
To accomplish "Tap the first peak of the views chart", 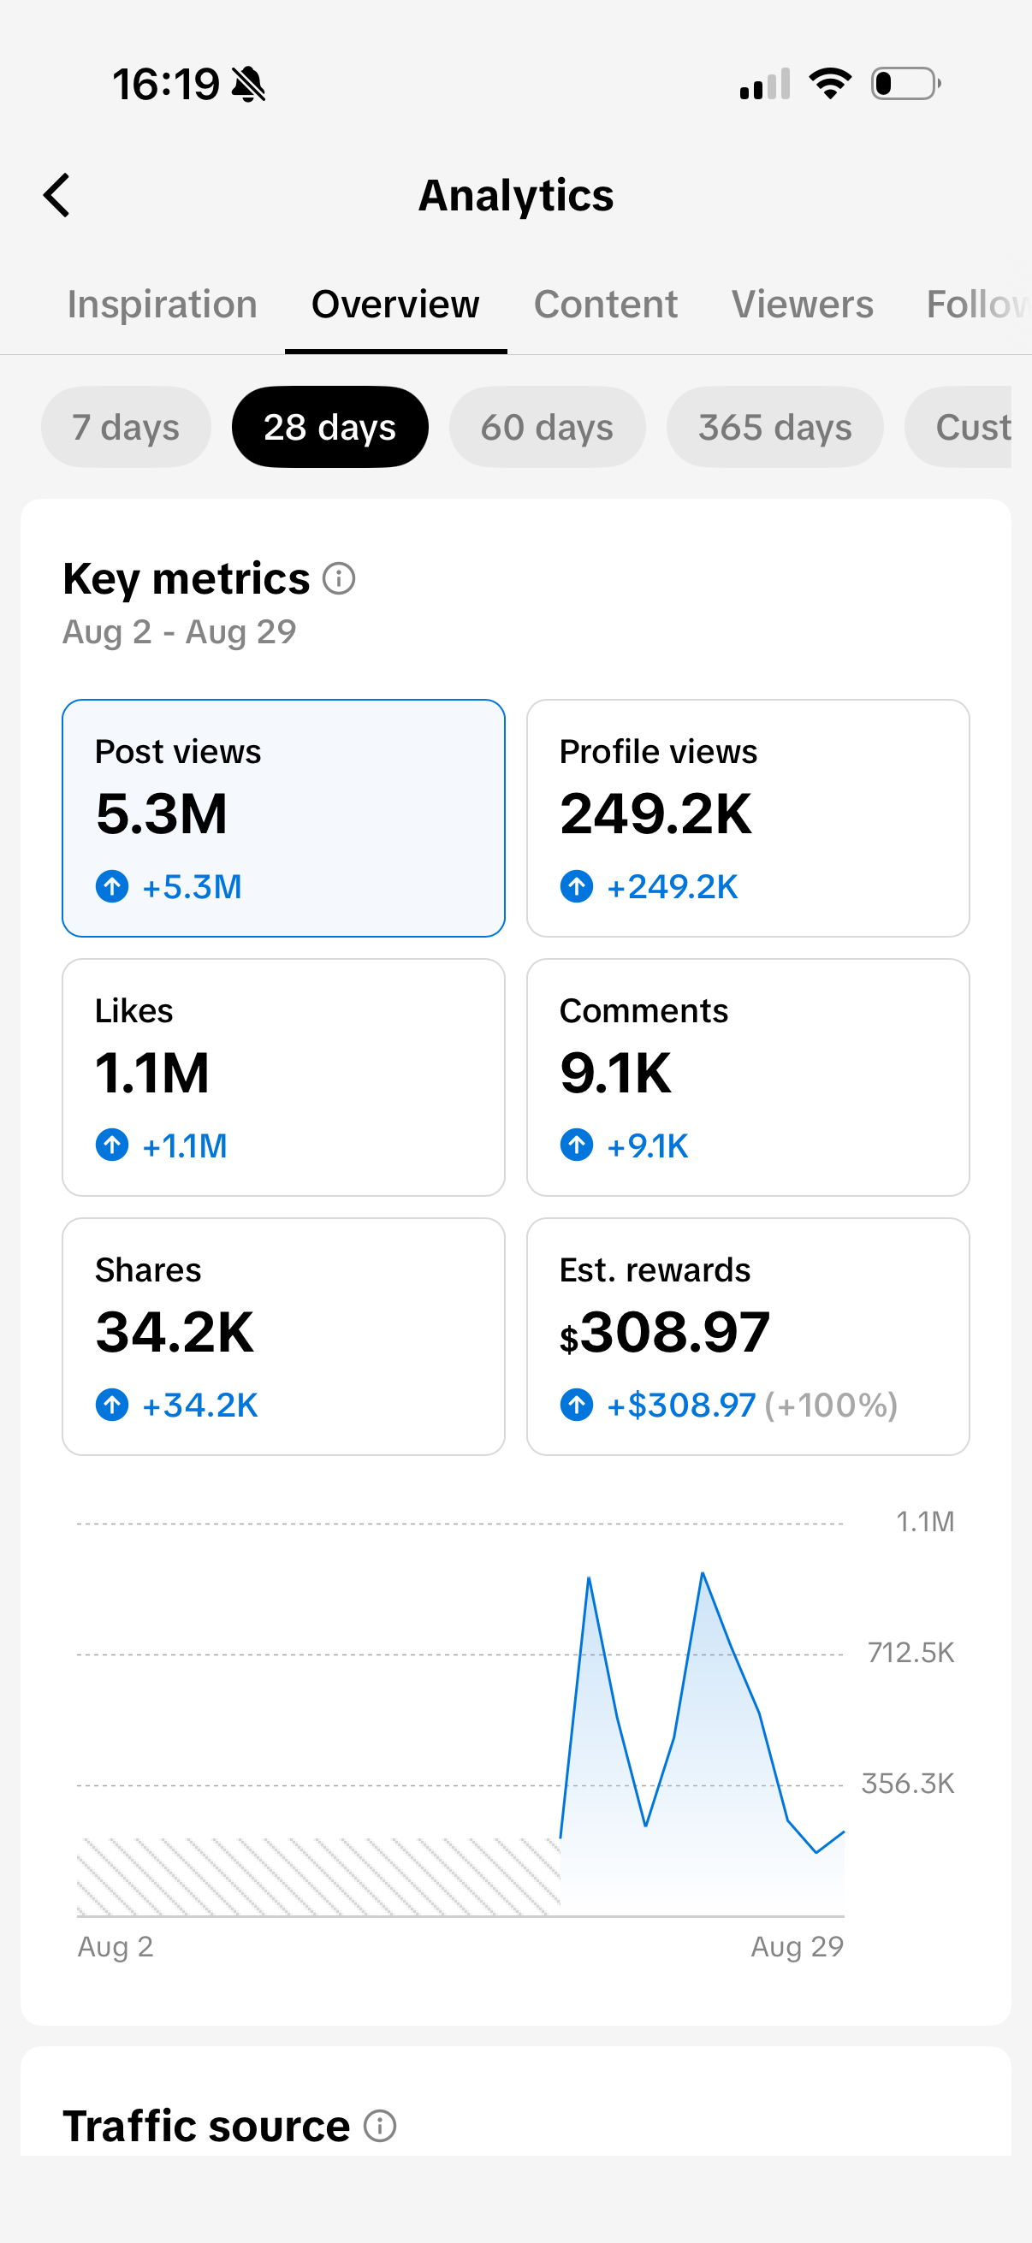I will pyautogui.click(x=589, y=1577).
